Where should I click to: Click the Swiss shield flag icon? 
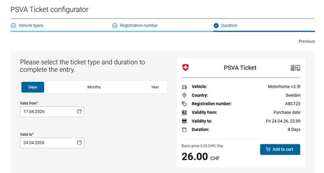coord(185,68)
